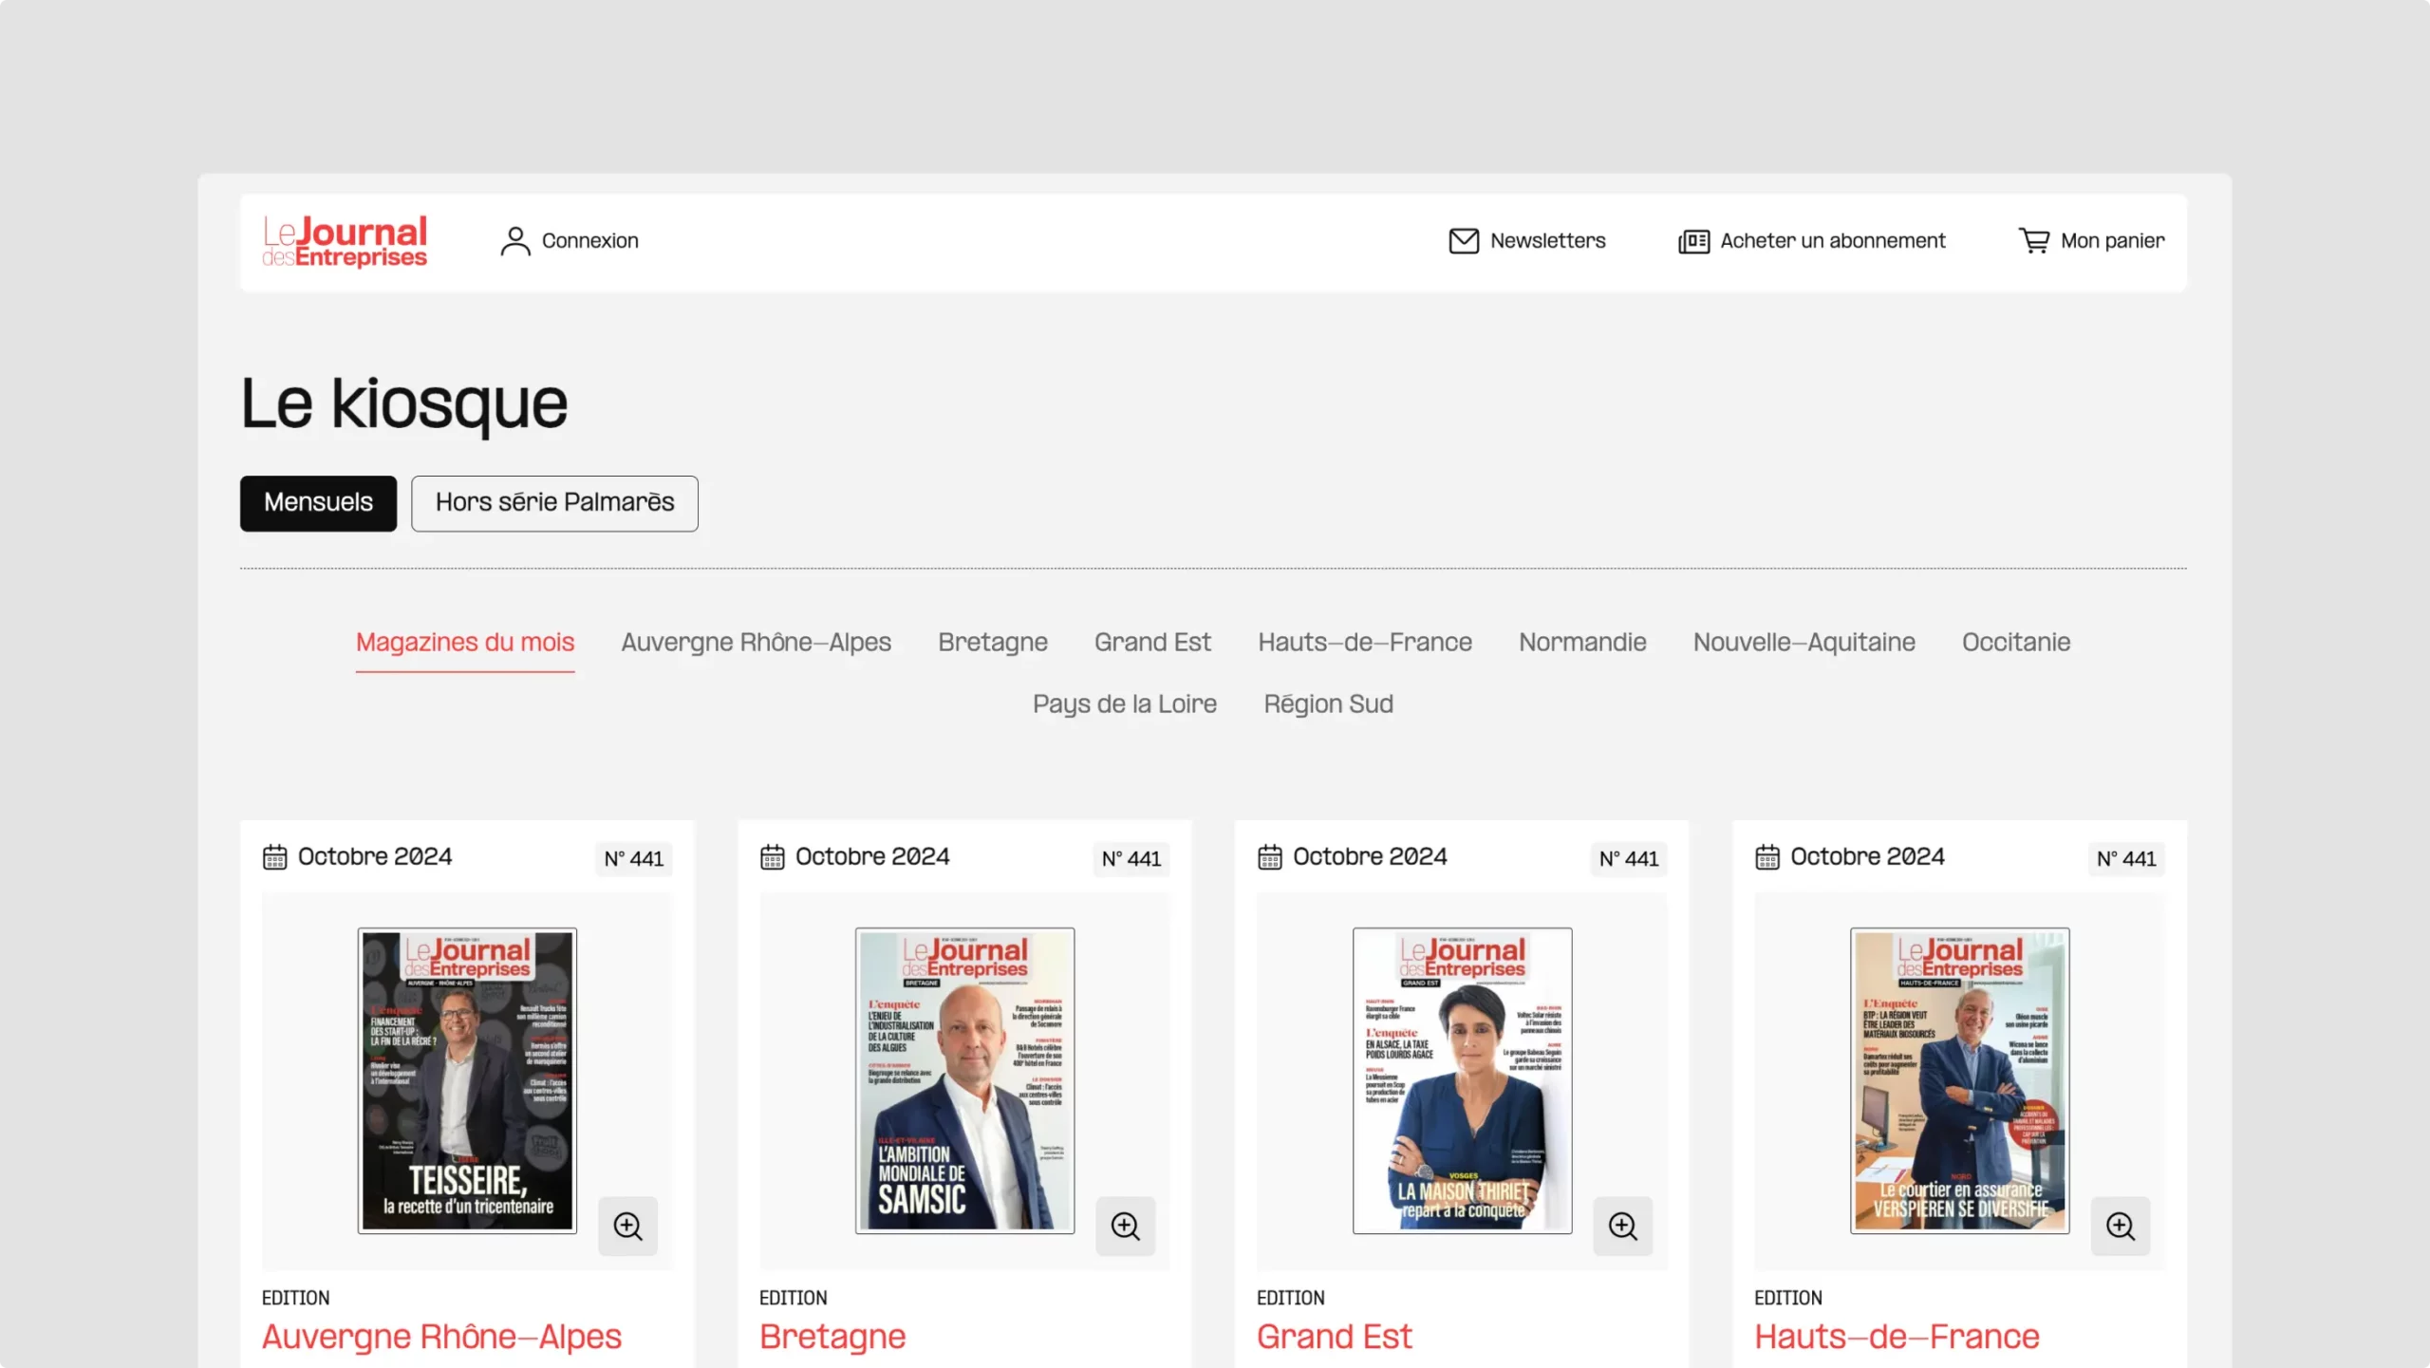Click N° 441 badge on Auvergne Rhône-Alpes card
Viewport: 2430px width, 1368px height.
coord(634,859)
